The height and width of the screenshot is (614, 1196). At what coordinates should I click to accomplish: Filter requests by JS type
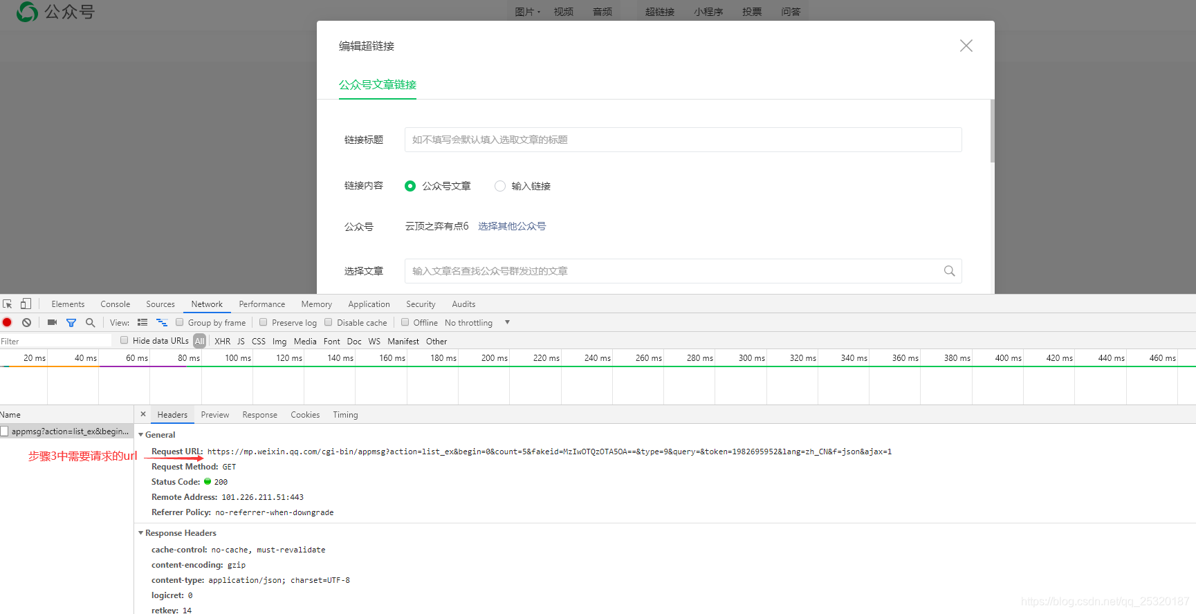pos(241,341)
